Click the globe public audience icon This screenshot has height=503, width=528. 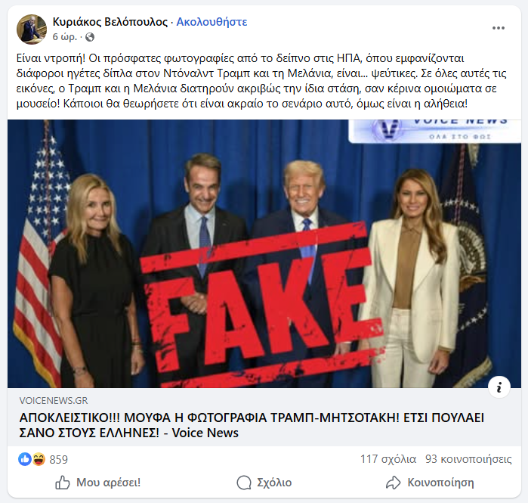point(90,37)
